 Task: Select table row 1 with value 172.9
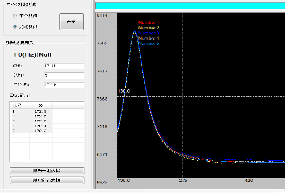tap(47, 112)
